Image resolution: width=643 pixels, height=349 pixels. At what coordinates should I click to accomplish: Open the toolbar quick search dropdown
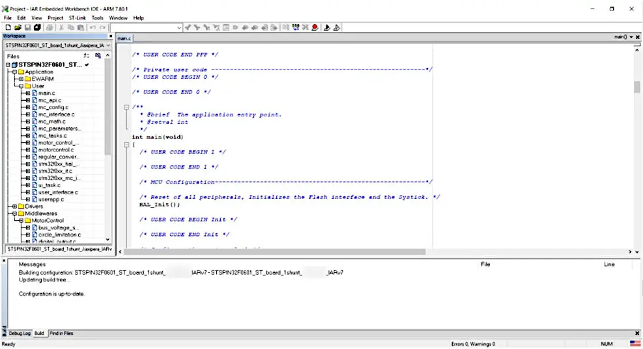coord(180,28)
